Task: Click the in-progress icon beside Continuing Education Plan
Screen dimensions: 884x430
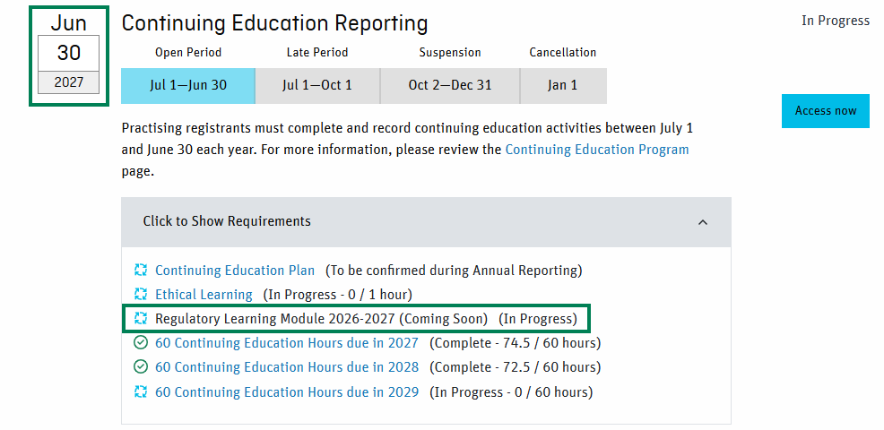Action: point(141,270)
